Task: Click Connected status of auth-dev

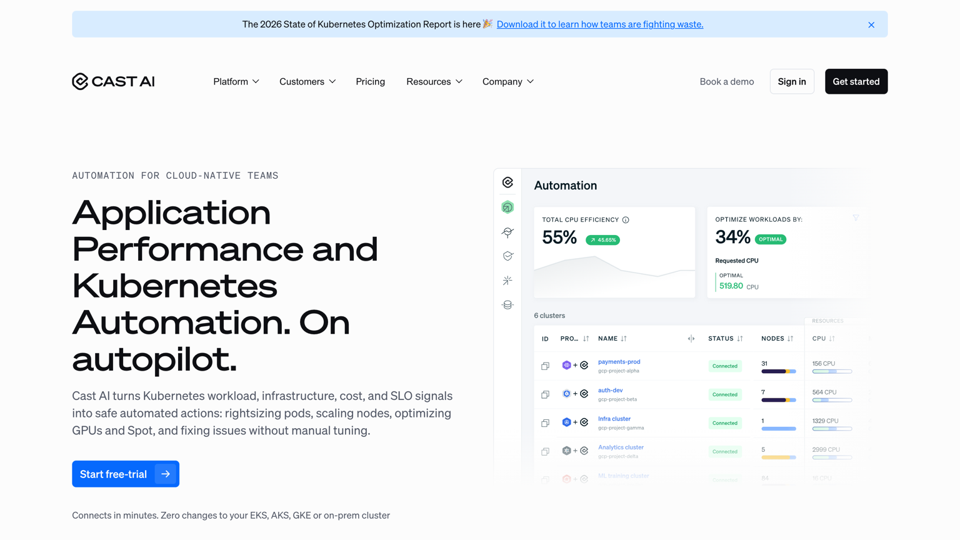Action: 725,394
